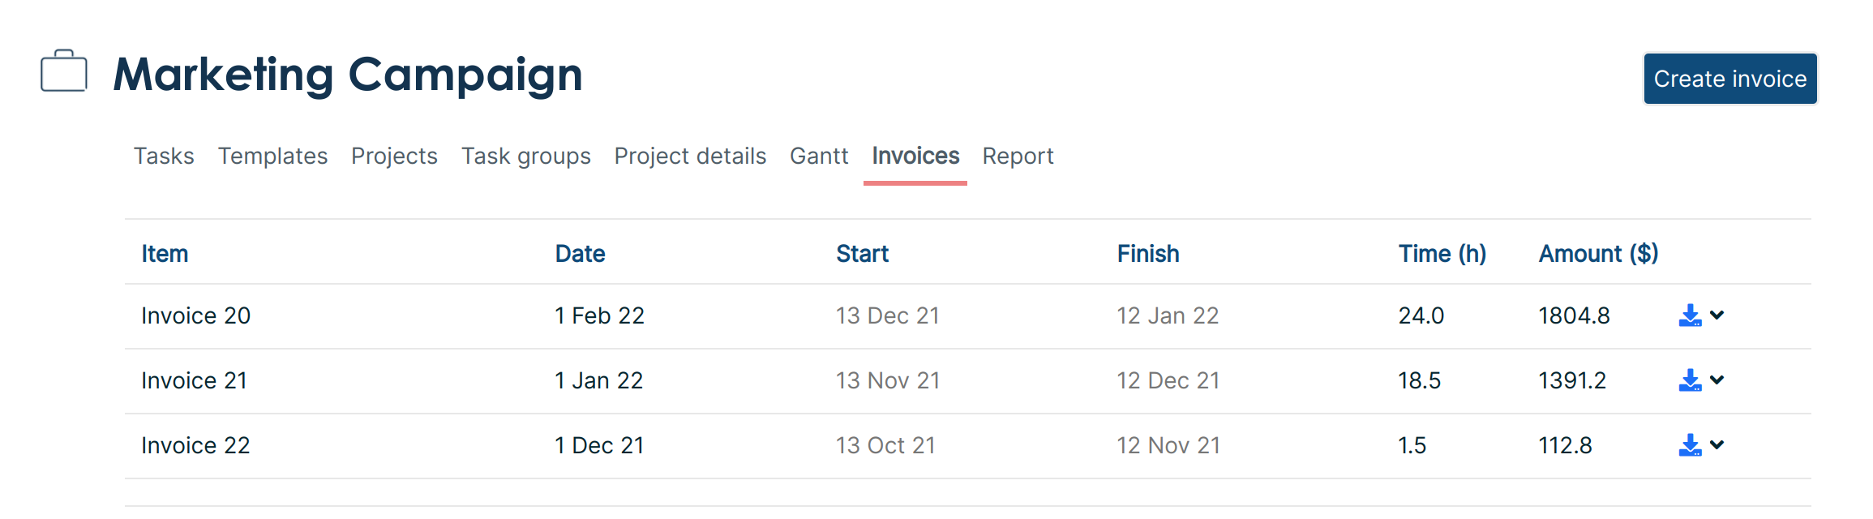The height and width of the screenshot is (519, 1873).
Task: Expand options chevron for Invoice 20
Action: 1717,315
